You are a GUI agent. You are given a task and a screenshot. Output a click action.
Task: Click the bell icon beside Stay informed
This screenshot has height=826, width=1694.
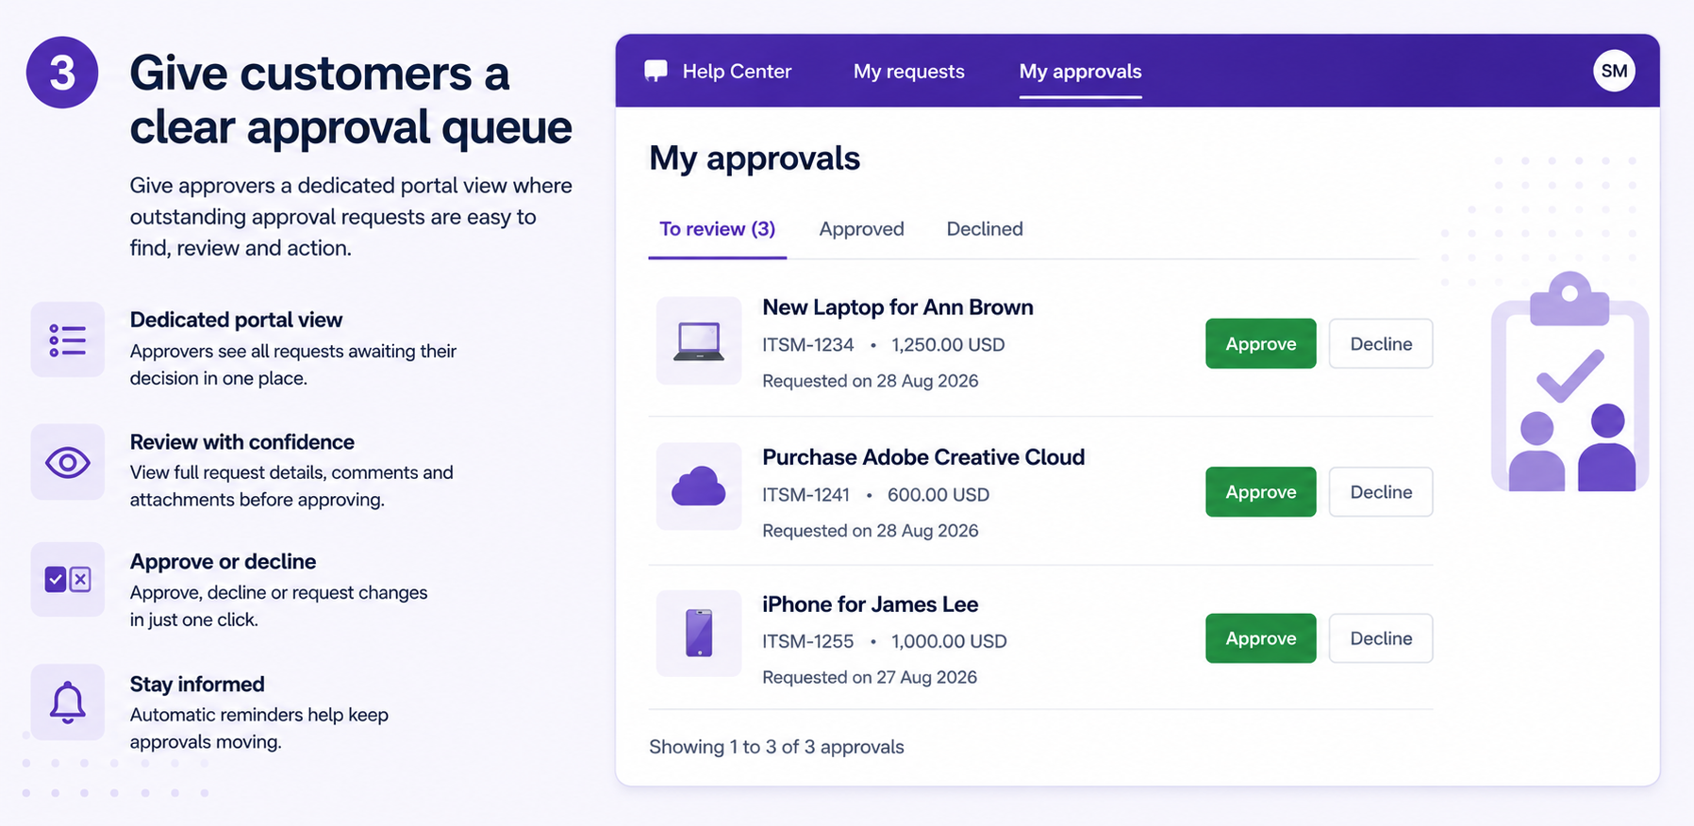click(x=68, y=702)
